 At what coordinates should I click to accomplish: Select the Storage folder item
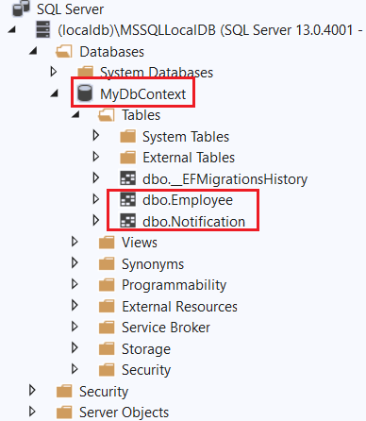pyautogui.click(x=146, y=349)
